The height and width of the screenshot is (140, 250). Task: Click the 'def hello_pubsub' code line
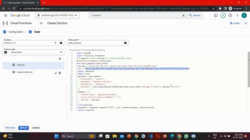93,63
